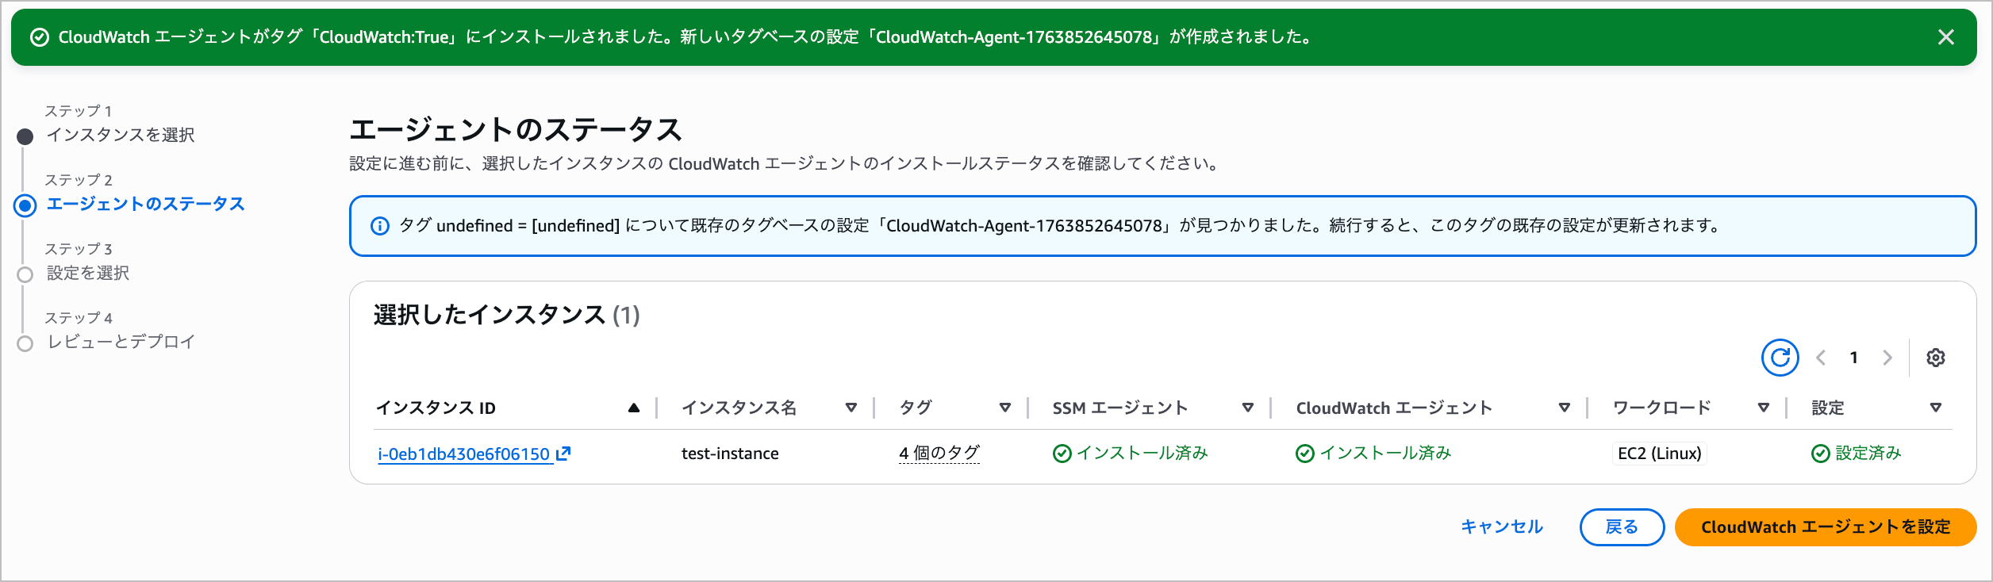Screen dimensions: 1993x582
Task: Go to previous page chevron
Action: (1821, 358)
